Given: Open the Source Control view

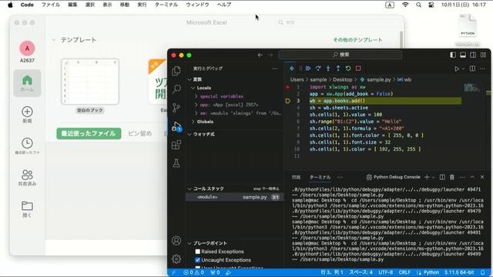Looking at the screenshot, I should coord(176,108).
